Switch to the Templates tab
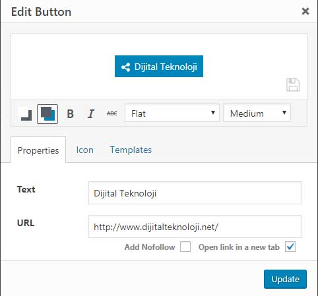This screenshot has height=296, width=318. pyautogui.click(x=131, y=150)
